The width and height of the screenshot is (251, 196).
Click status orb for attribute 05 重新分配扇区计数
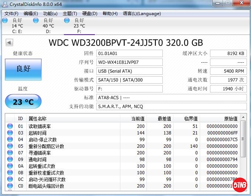click(x=10, y=146)
